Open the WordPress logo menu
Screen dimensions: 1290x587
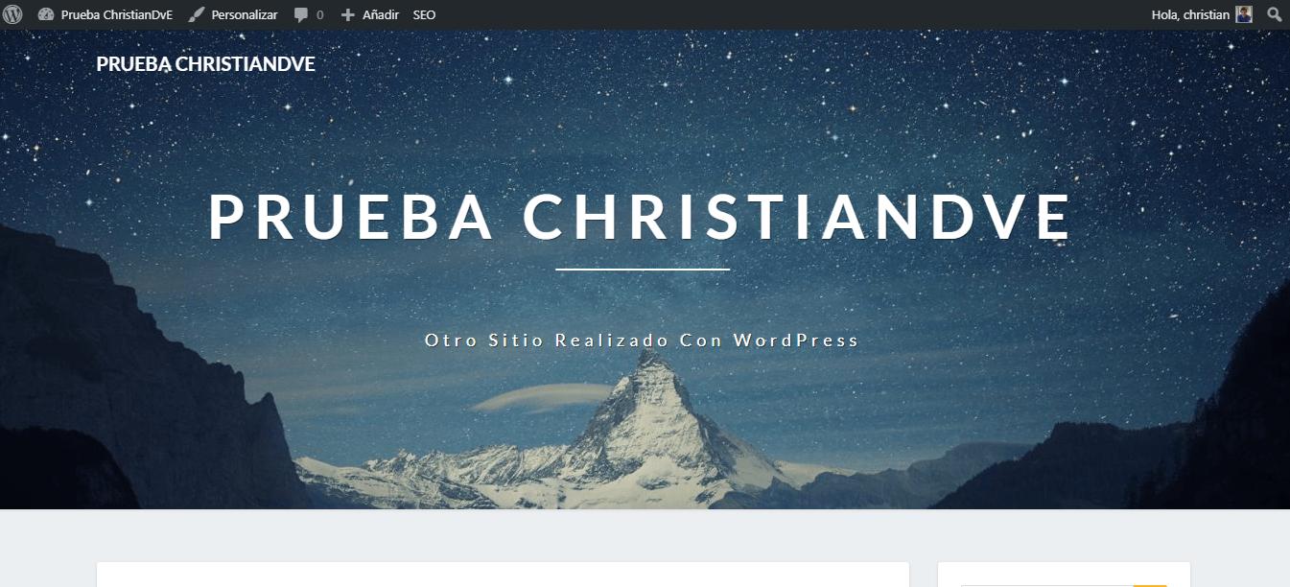pyautogui.click(x=13, y=14)
